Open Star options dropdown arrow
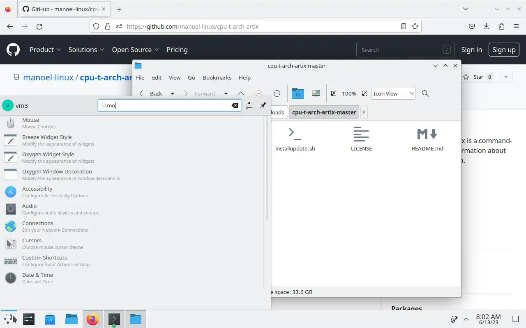The height and width of the screenshot is (328, 526). 506,77
